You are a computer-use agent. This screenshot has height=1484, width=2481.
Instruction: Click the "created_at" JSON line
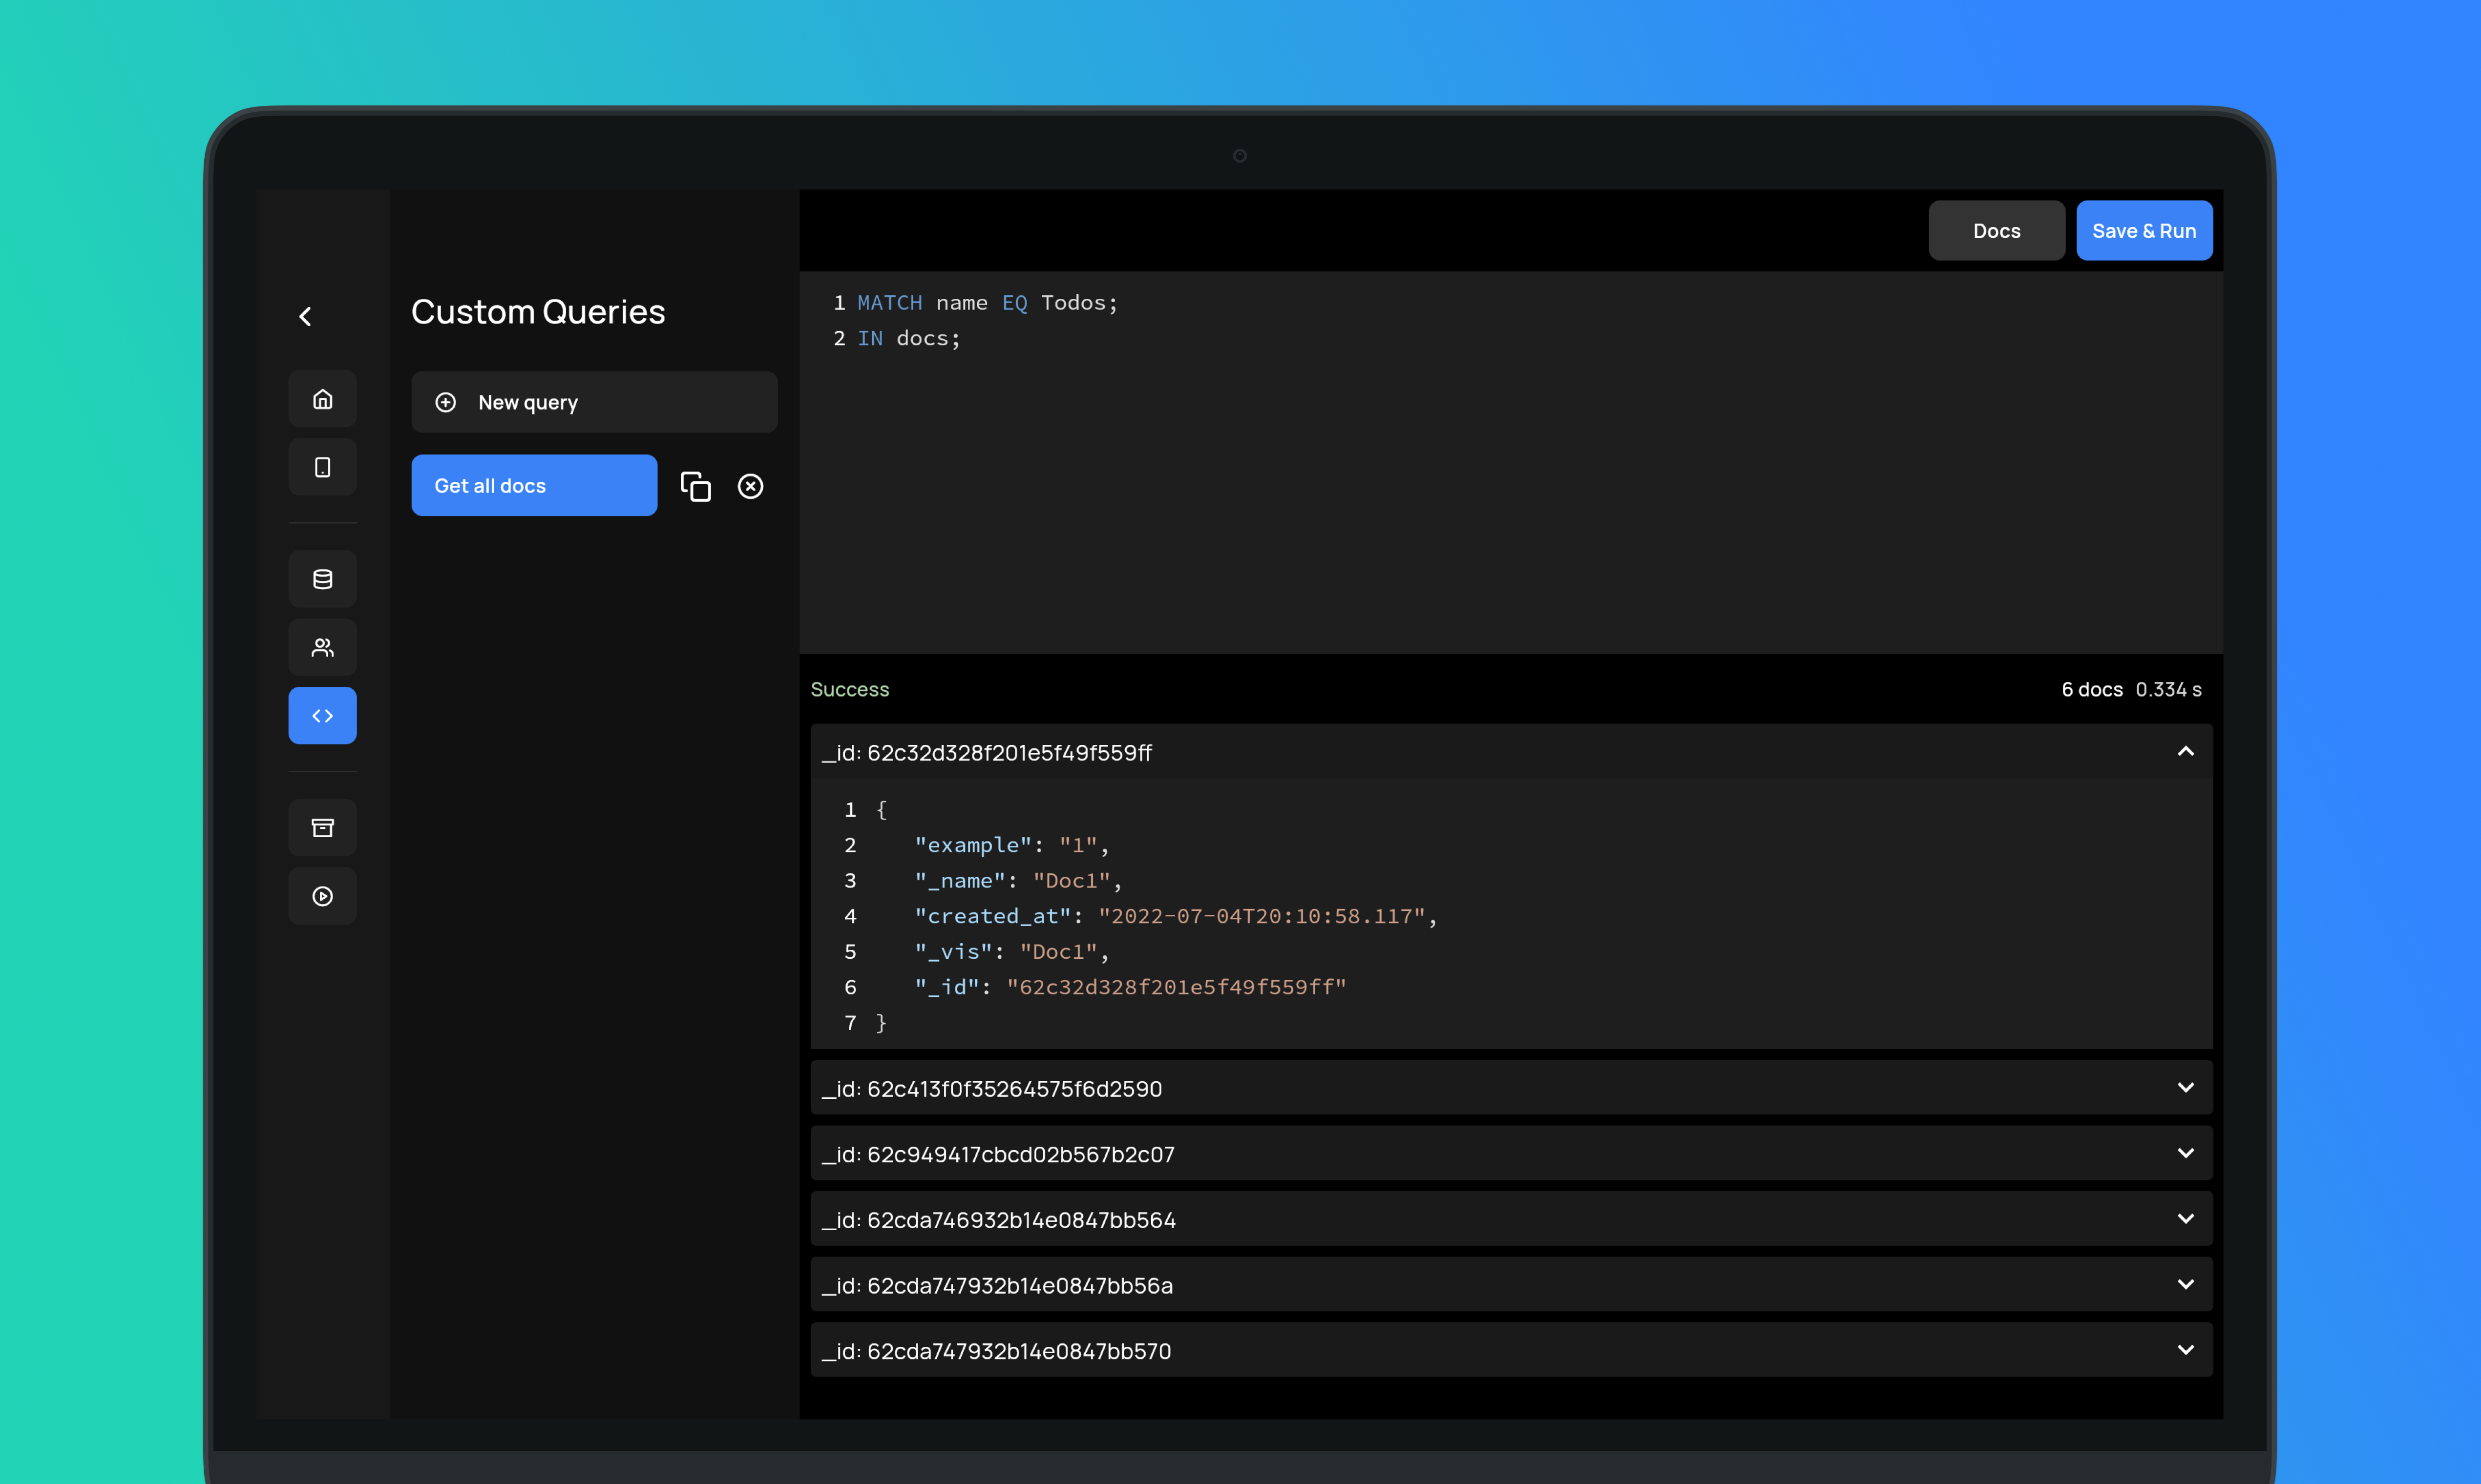[1176, 916]
